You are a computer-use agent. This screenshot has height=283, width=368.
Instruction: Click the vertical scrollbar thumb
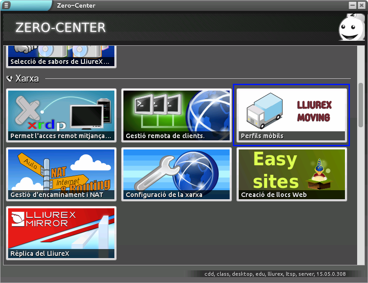[x=360, y=105]
